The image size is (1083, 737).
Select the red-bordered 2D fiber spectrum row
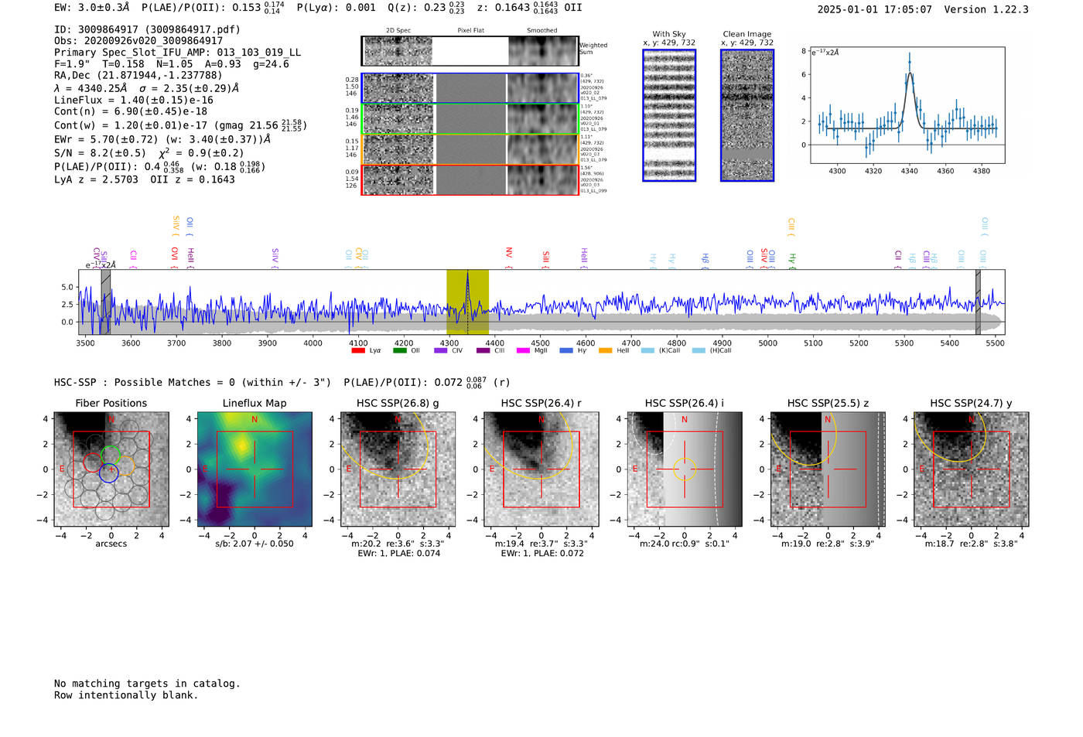click(470, 179)
